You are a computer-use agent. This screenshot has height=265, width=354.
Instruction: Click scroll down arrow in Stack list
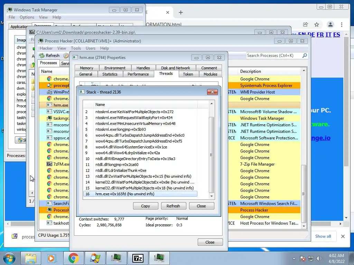pyautogui.click(x=212, y=196)
